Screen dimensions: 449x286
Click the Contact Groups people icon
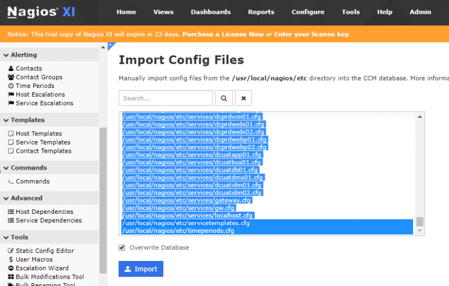coord(11,77)
